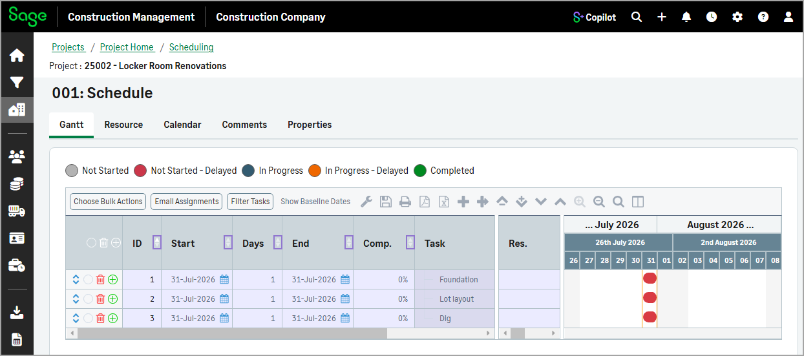The height and width of the screenshot is (356, 804).
Task: Delete the Lot layout task row
Action: [x=100, y=299]
